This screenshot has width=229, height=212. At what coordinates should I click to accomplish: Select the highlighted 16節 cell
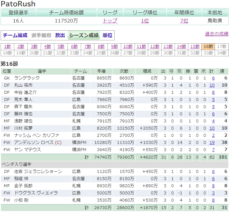click(x=208, y=47)
